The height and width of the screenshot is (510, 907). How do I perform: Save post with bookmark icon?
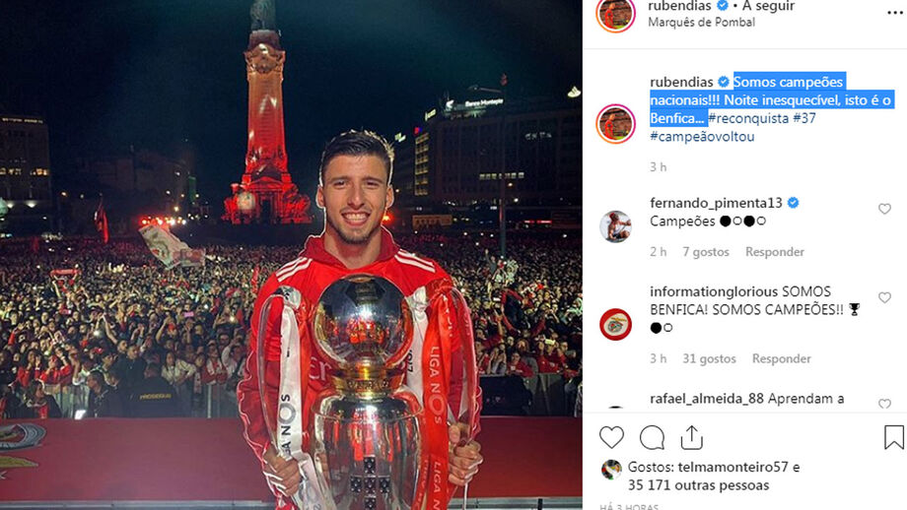894,437
